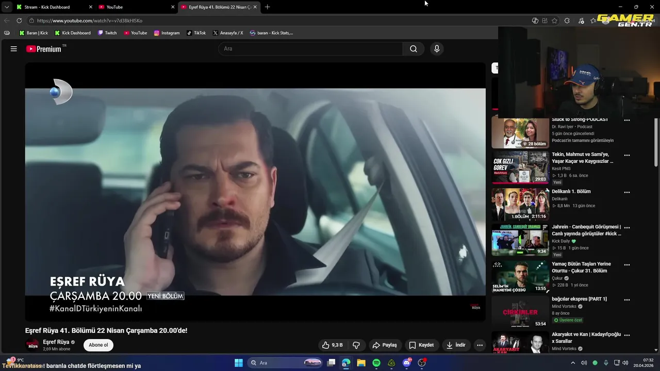Go to the YouTube Premium home logo

[44, 49]
